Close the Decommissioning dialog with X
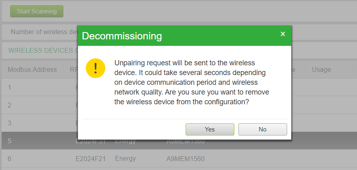 pos(283,34)
